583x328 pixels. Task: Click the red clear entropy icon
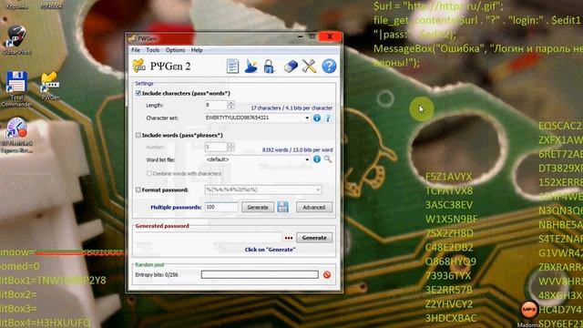point(327,275)
